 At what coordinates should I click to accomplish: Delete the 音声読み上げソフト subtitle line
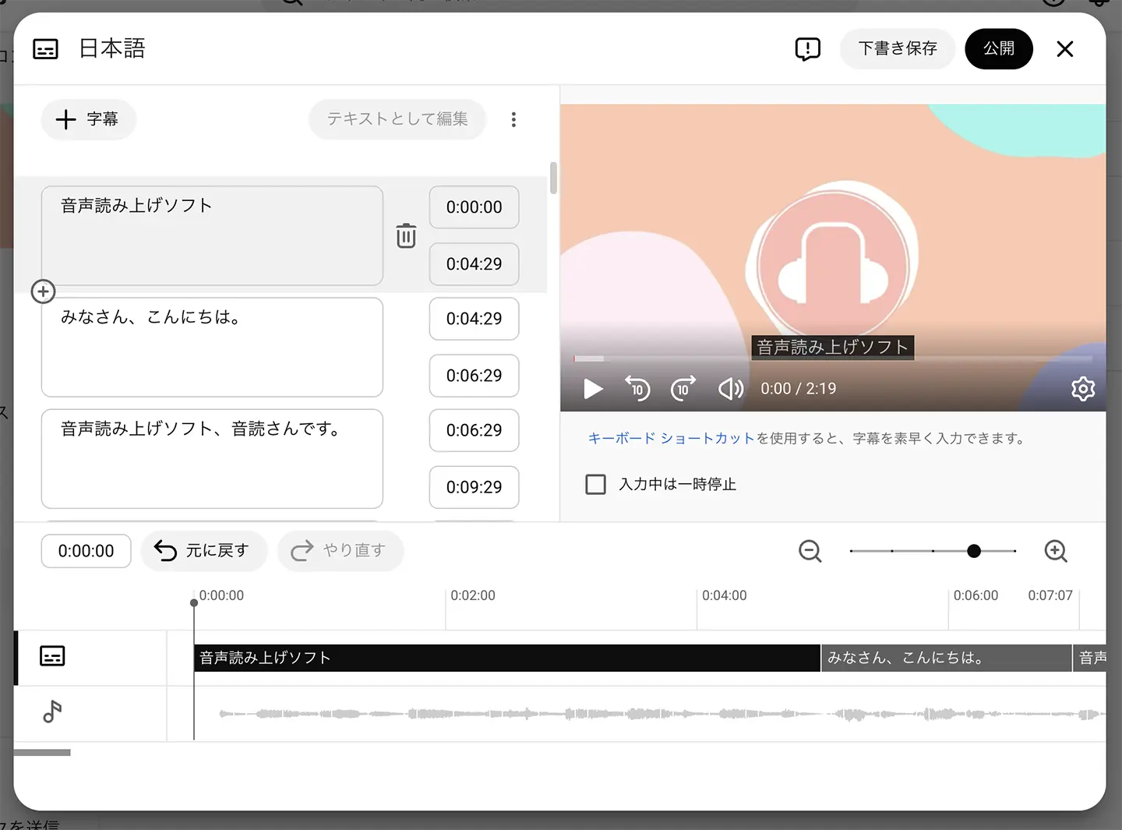406,235
